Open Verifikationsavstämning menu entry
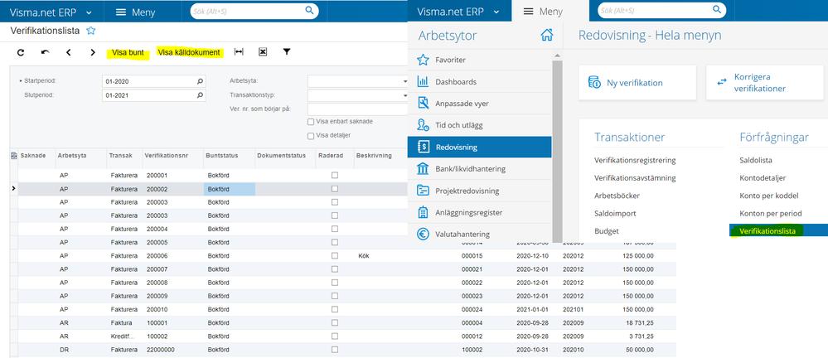The height and width of the screenshot is (358, 828). (x=635, y=178)
